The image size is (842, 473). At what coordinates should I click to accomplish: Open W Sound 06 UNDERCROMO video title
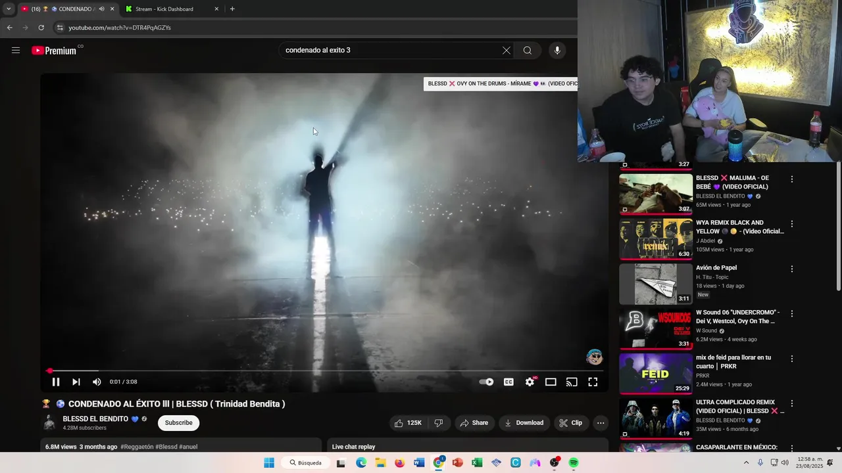pyautogui.click(x=738, y=317)
